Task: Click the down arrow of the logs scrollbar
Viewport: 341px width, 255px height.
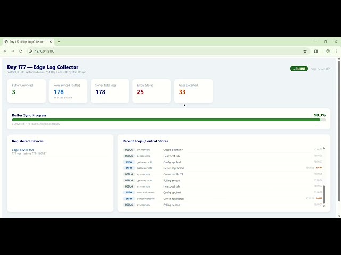Action: tap(324, 206)
